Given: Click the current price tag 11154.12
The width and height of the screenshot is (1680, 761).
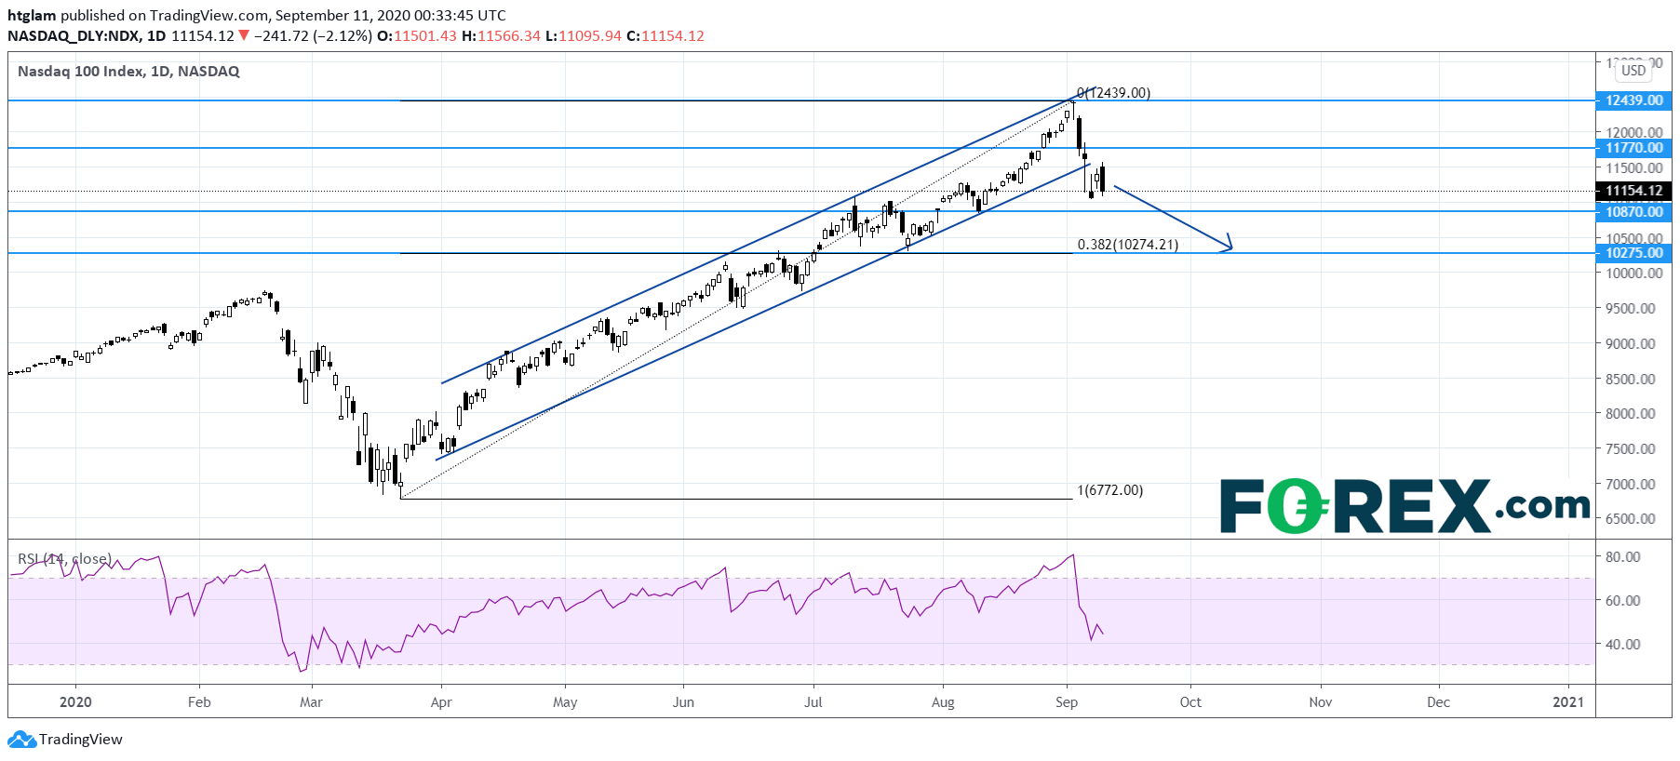Looking at the screenshot, I should pos(1633,191).
